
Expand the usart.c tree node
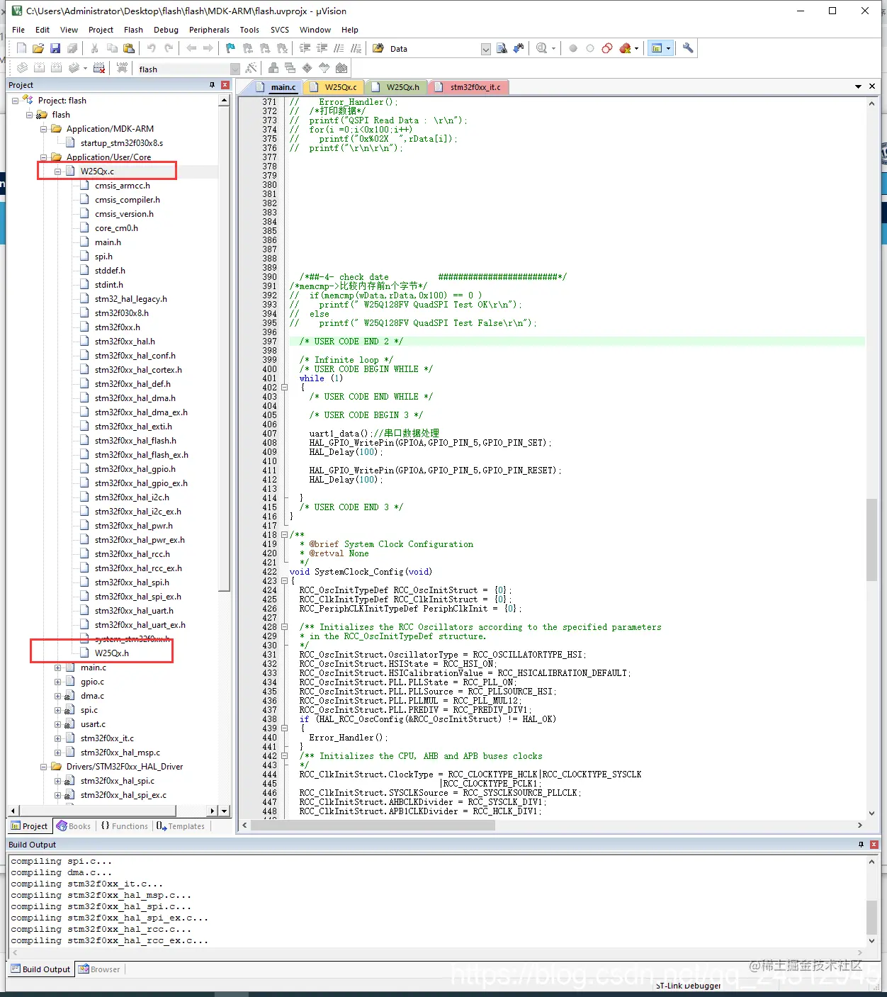point(58,724)
